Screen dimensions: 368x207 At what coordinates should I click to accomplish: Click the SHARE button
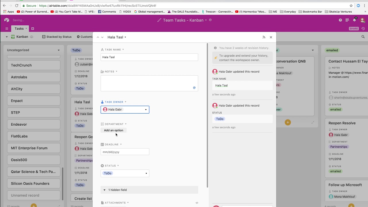[x=354, y=28]
